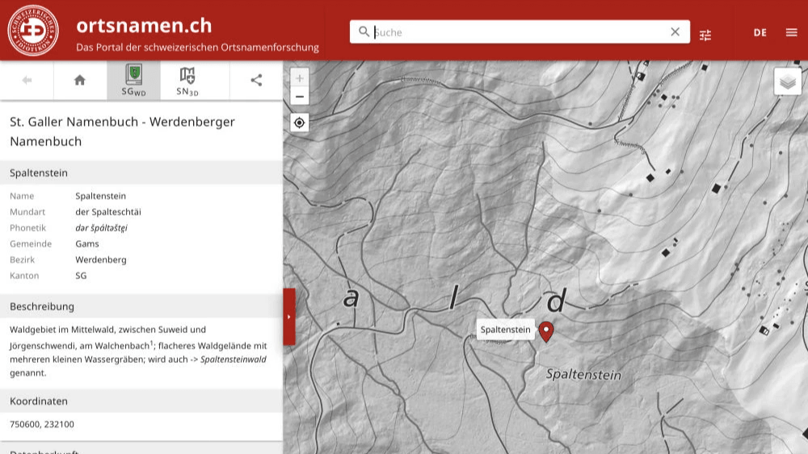Image resolution: width=808 pixels, height=454 pixels.
Task: Click the magnifier search icon
Action: pos(364,32)
